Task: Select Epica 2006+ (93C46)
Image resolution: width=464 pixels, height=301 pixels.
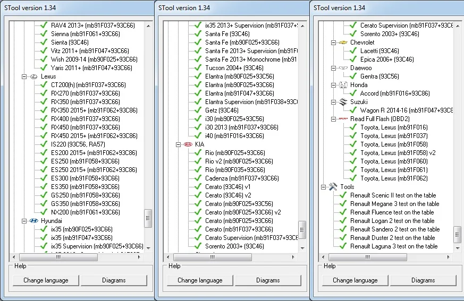Action: (387, 59)
